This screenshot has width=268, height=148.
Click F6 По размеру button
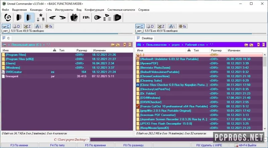[x=133, y=145]
